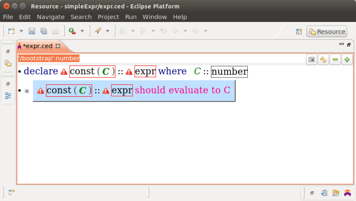Screen dimensions: 356x201
Task: Click the green minus button in editor
Action: (335, 60)
